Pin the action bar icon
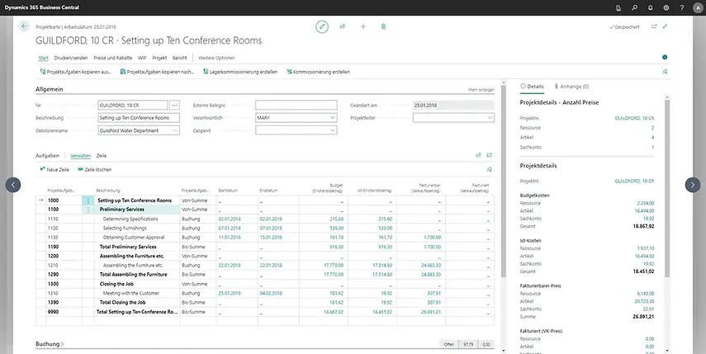The image size is (706, 354). coord(665,72)
